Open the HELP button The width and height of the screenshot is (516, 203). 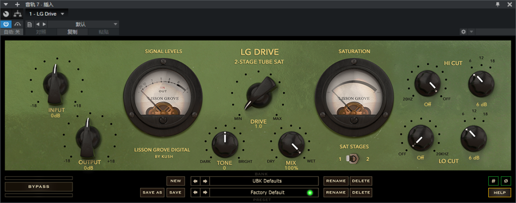(499, 192)
